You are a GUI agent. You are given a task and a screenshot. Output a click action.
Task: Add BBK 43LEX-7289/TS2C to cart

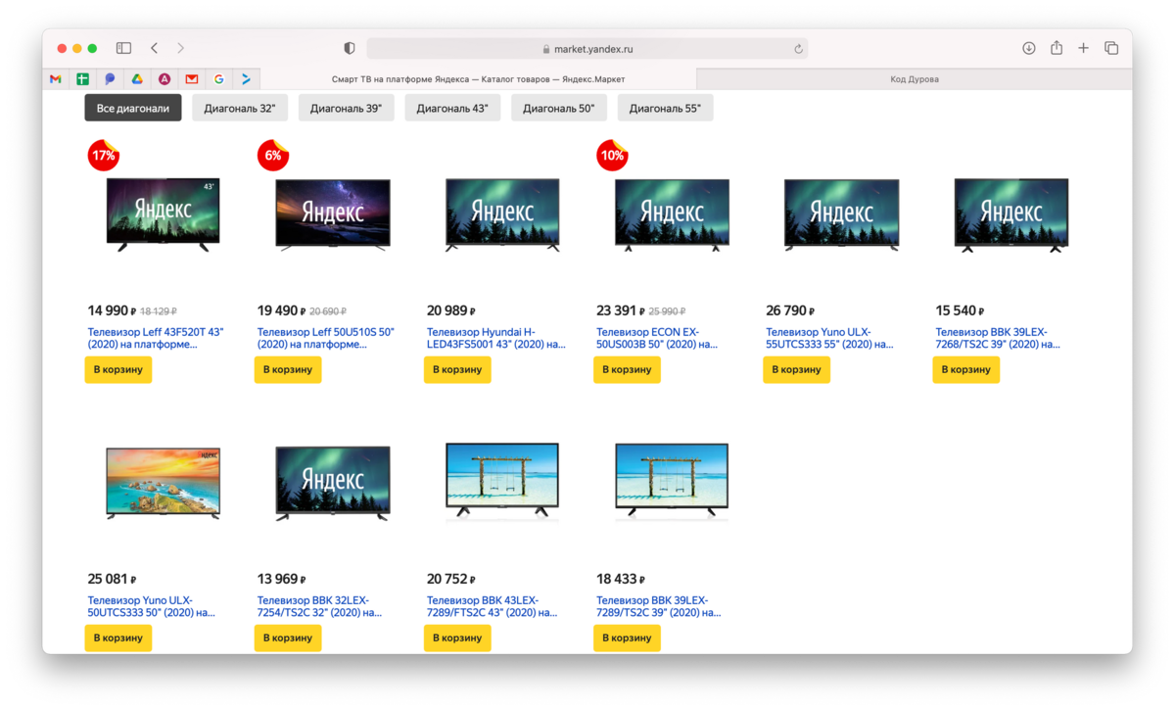457,638
